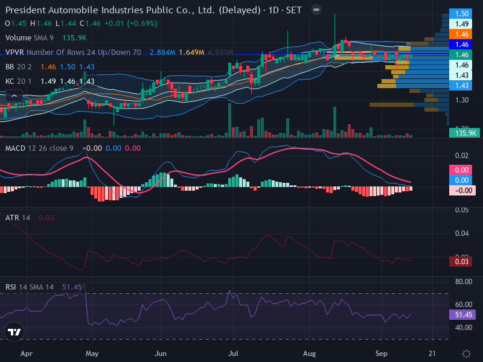Click the purple 51.45 RSI value label

pos(462,314)
